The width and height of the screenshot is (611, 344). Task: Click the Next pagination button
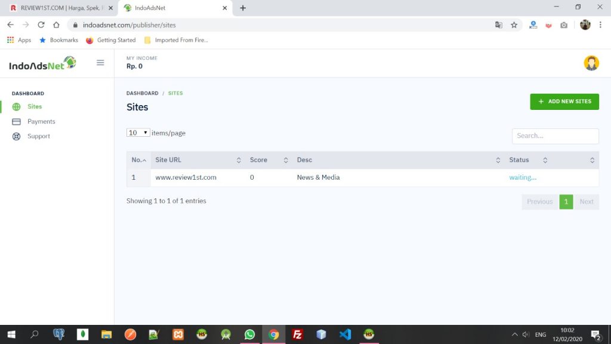tap(586, 202)
